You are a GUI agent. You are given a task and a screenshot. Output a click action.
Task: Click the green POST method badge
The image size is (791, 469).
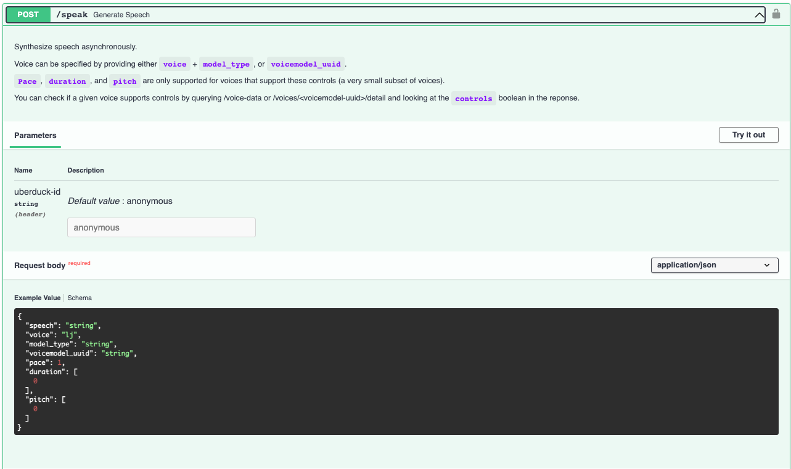point(28,14)
